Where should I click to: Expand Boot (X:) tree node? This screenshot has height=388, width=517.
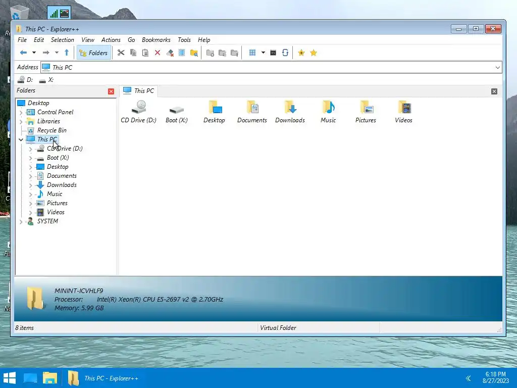[31, 158]
